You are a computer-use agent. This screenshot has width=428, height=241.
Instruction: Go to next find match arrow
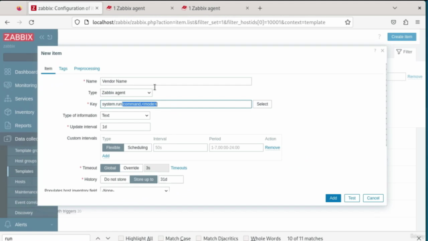point(108,238)
